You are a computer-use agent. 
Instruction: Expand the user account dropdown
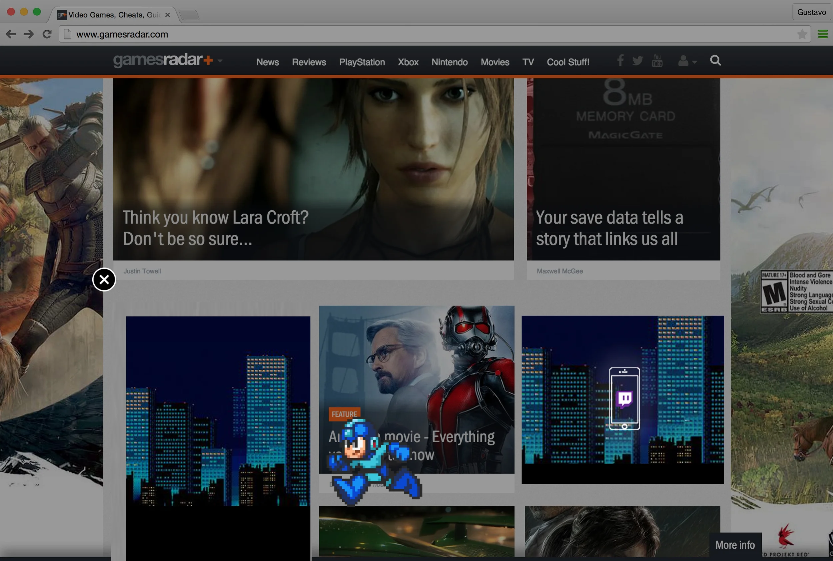coord(687,61)
